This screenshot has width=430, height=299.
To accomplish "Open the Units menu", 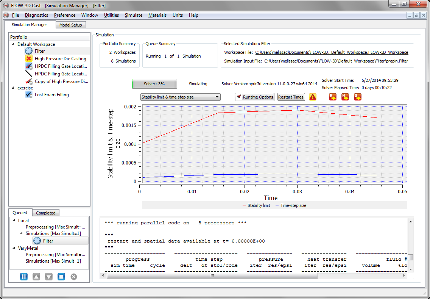I will tap(178, 15).
